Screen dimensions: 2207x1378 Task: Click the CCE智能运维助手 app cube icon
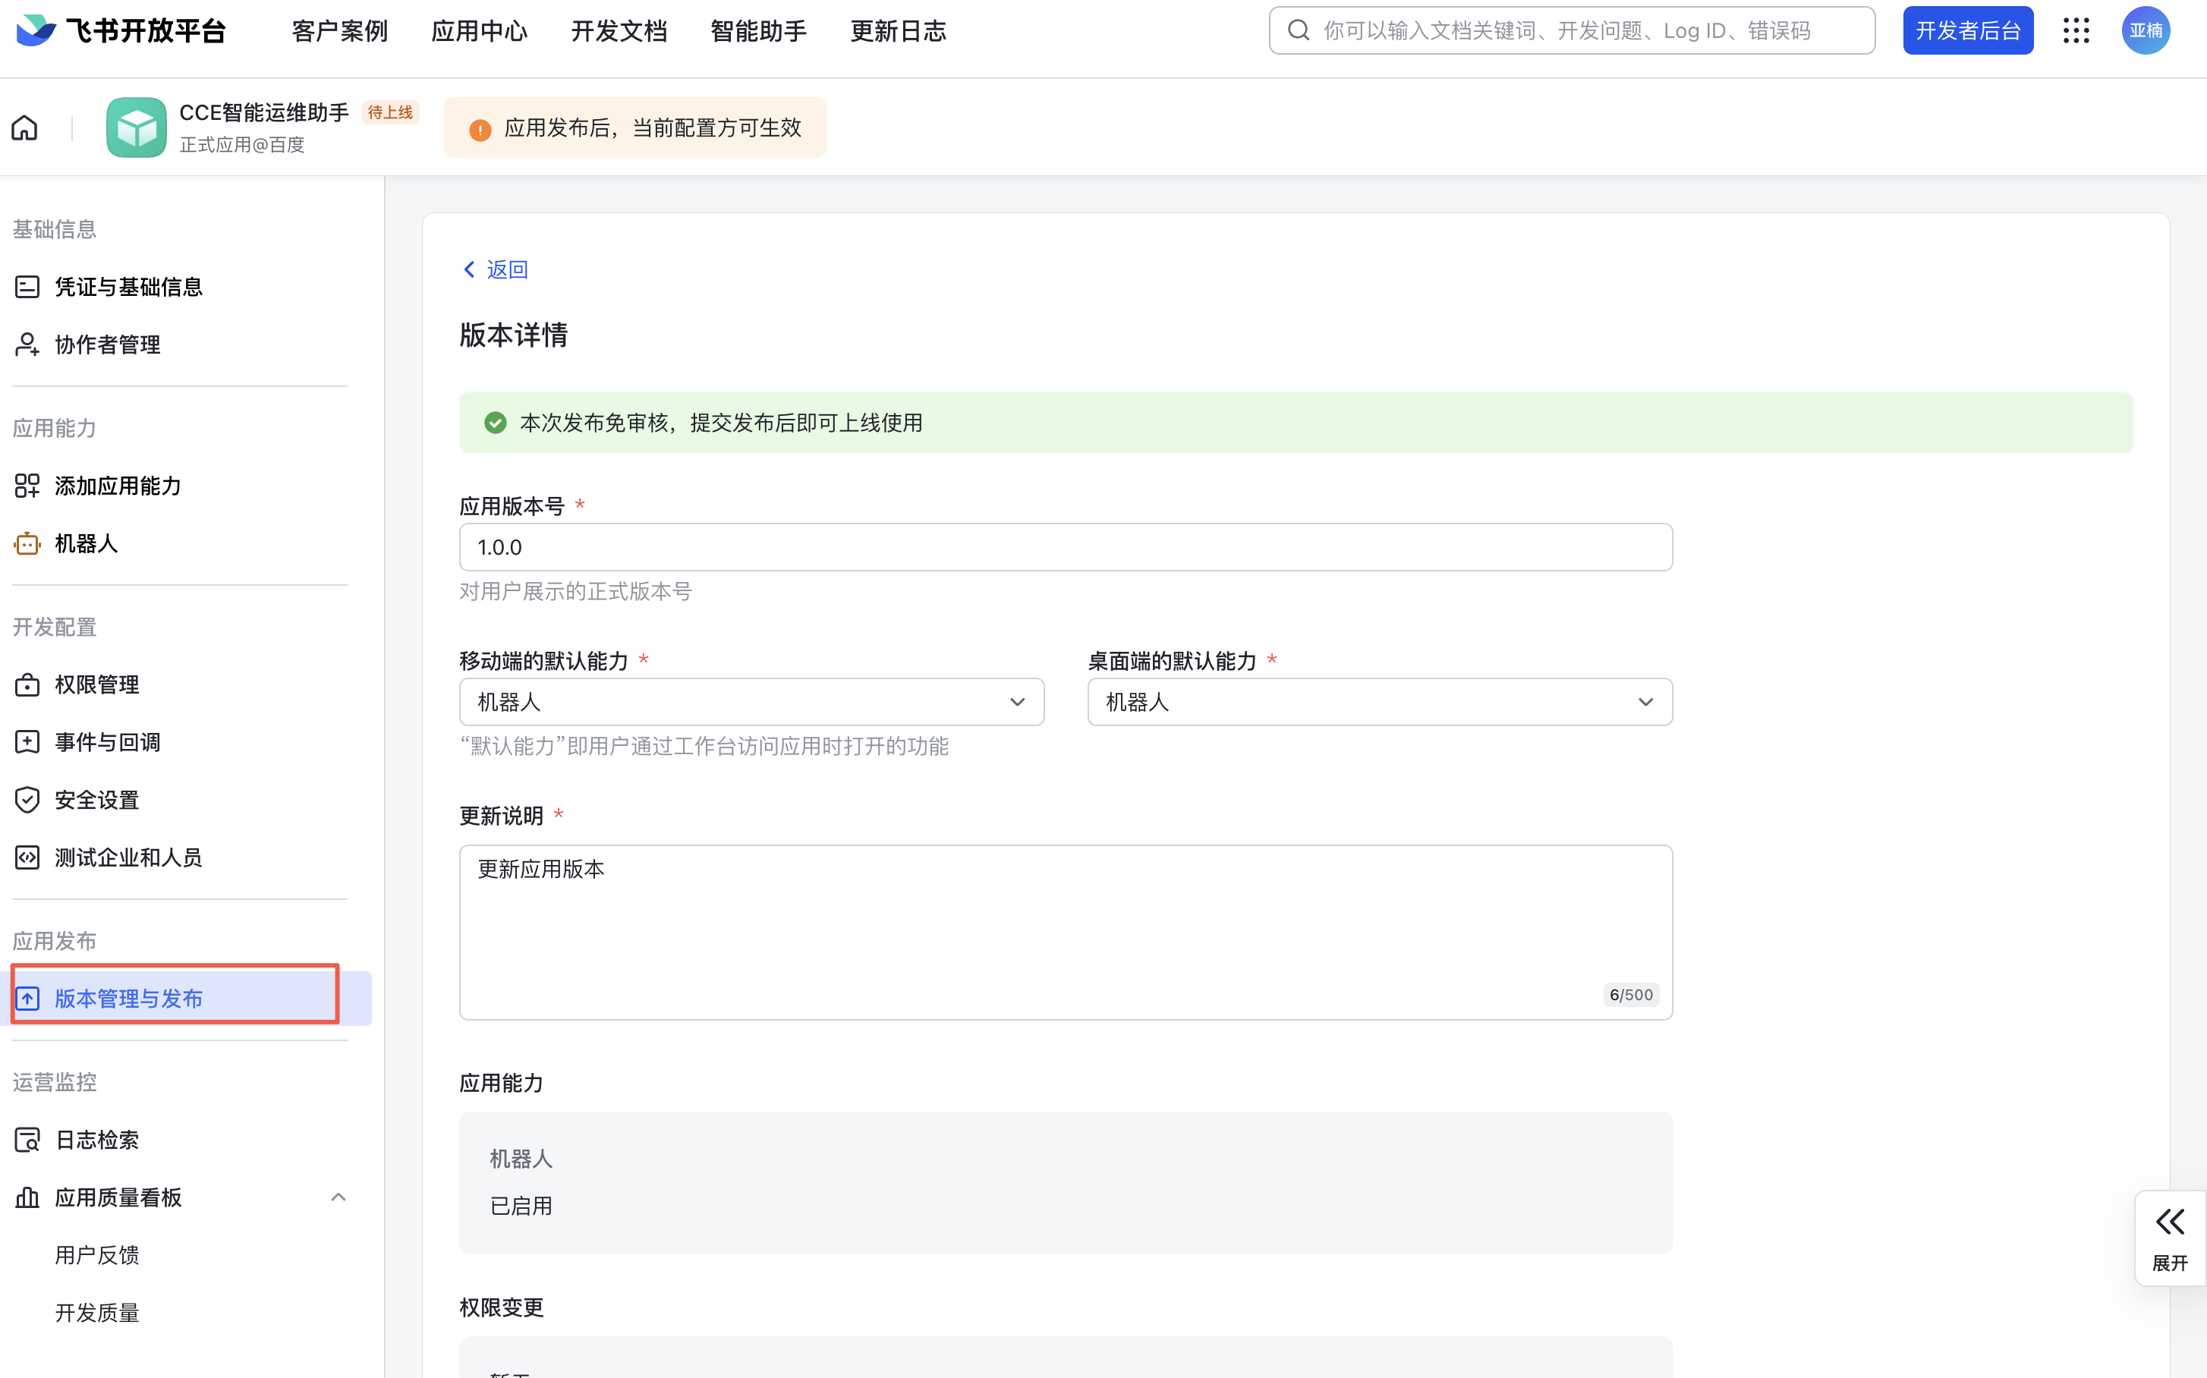tap(137, 127)
